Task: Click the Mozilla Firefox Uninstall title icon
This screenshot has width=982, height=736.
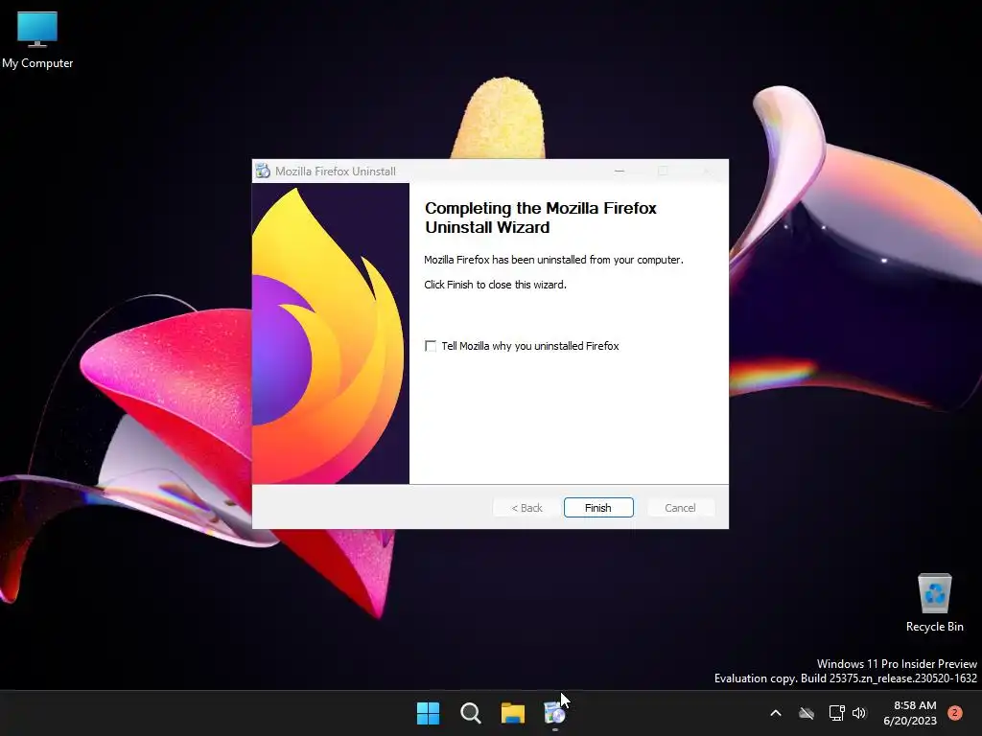Action: 263,171
